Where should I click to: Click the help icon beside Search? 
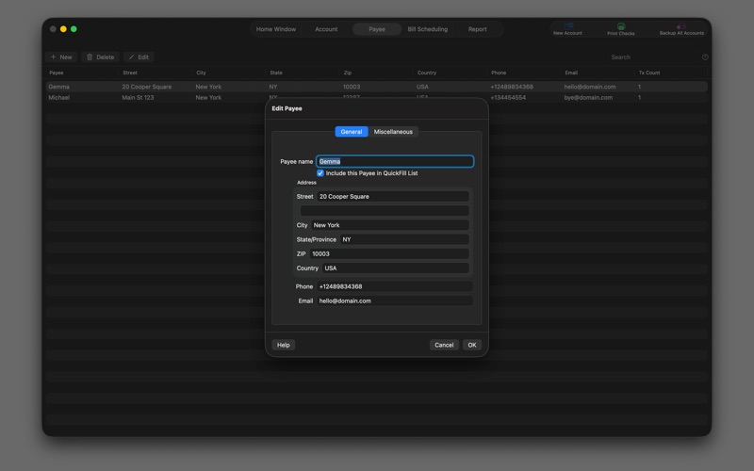(705, 57)
